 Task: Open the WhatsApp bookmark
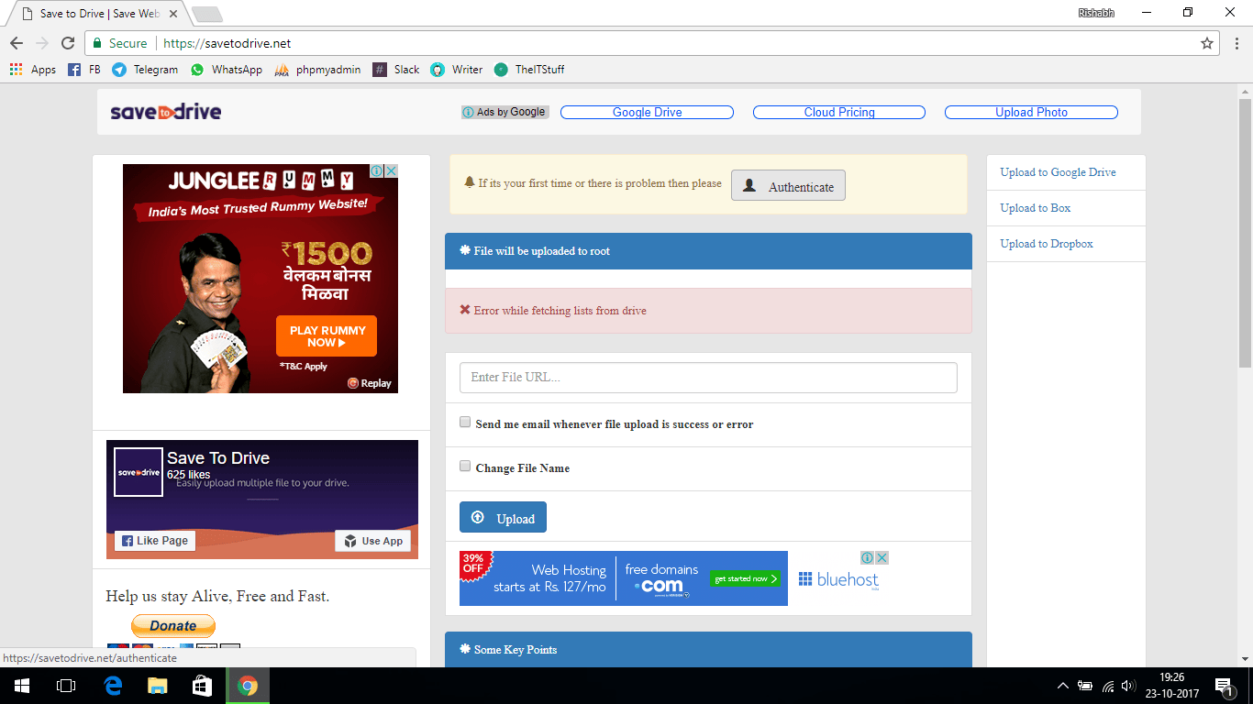tap(227, 70)
